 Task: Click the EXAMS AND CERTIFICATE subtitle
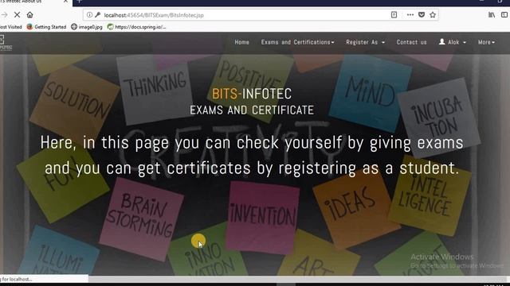click(252, 110)
